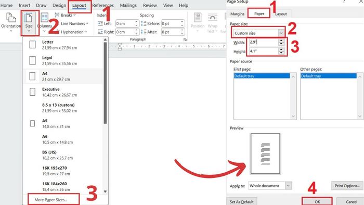364x205 pixels.
Task: Click the Set As Default button
Action: tap(242, 201)
